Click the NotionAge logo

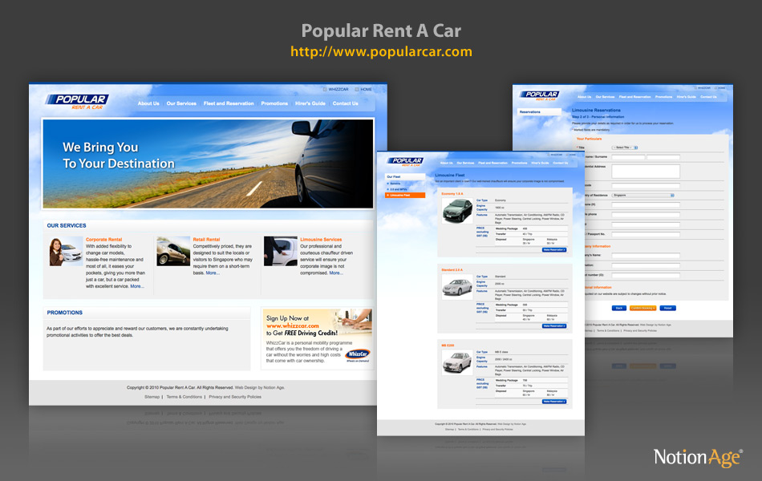699,457
